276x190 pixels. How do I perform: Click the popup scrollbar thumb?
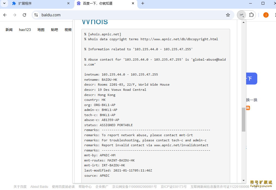(243, 120)
